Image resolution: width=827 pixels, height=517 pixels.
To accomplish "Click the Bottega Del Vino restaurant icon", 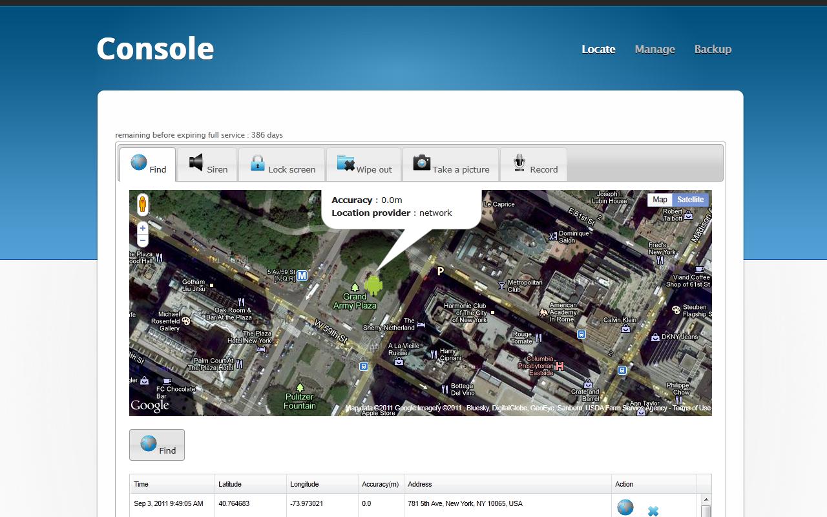I will (x=445, y=389).
